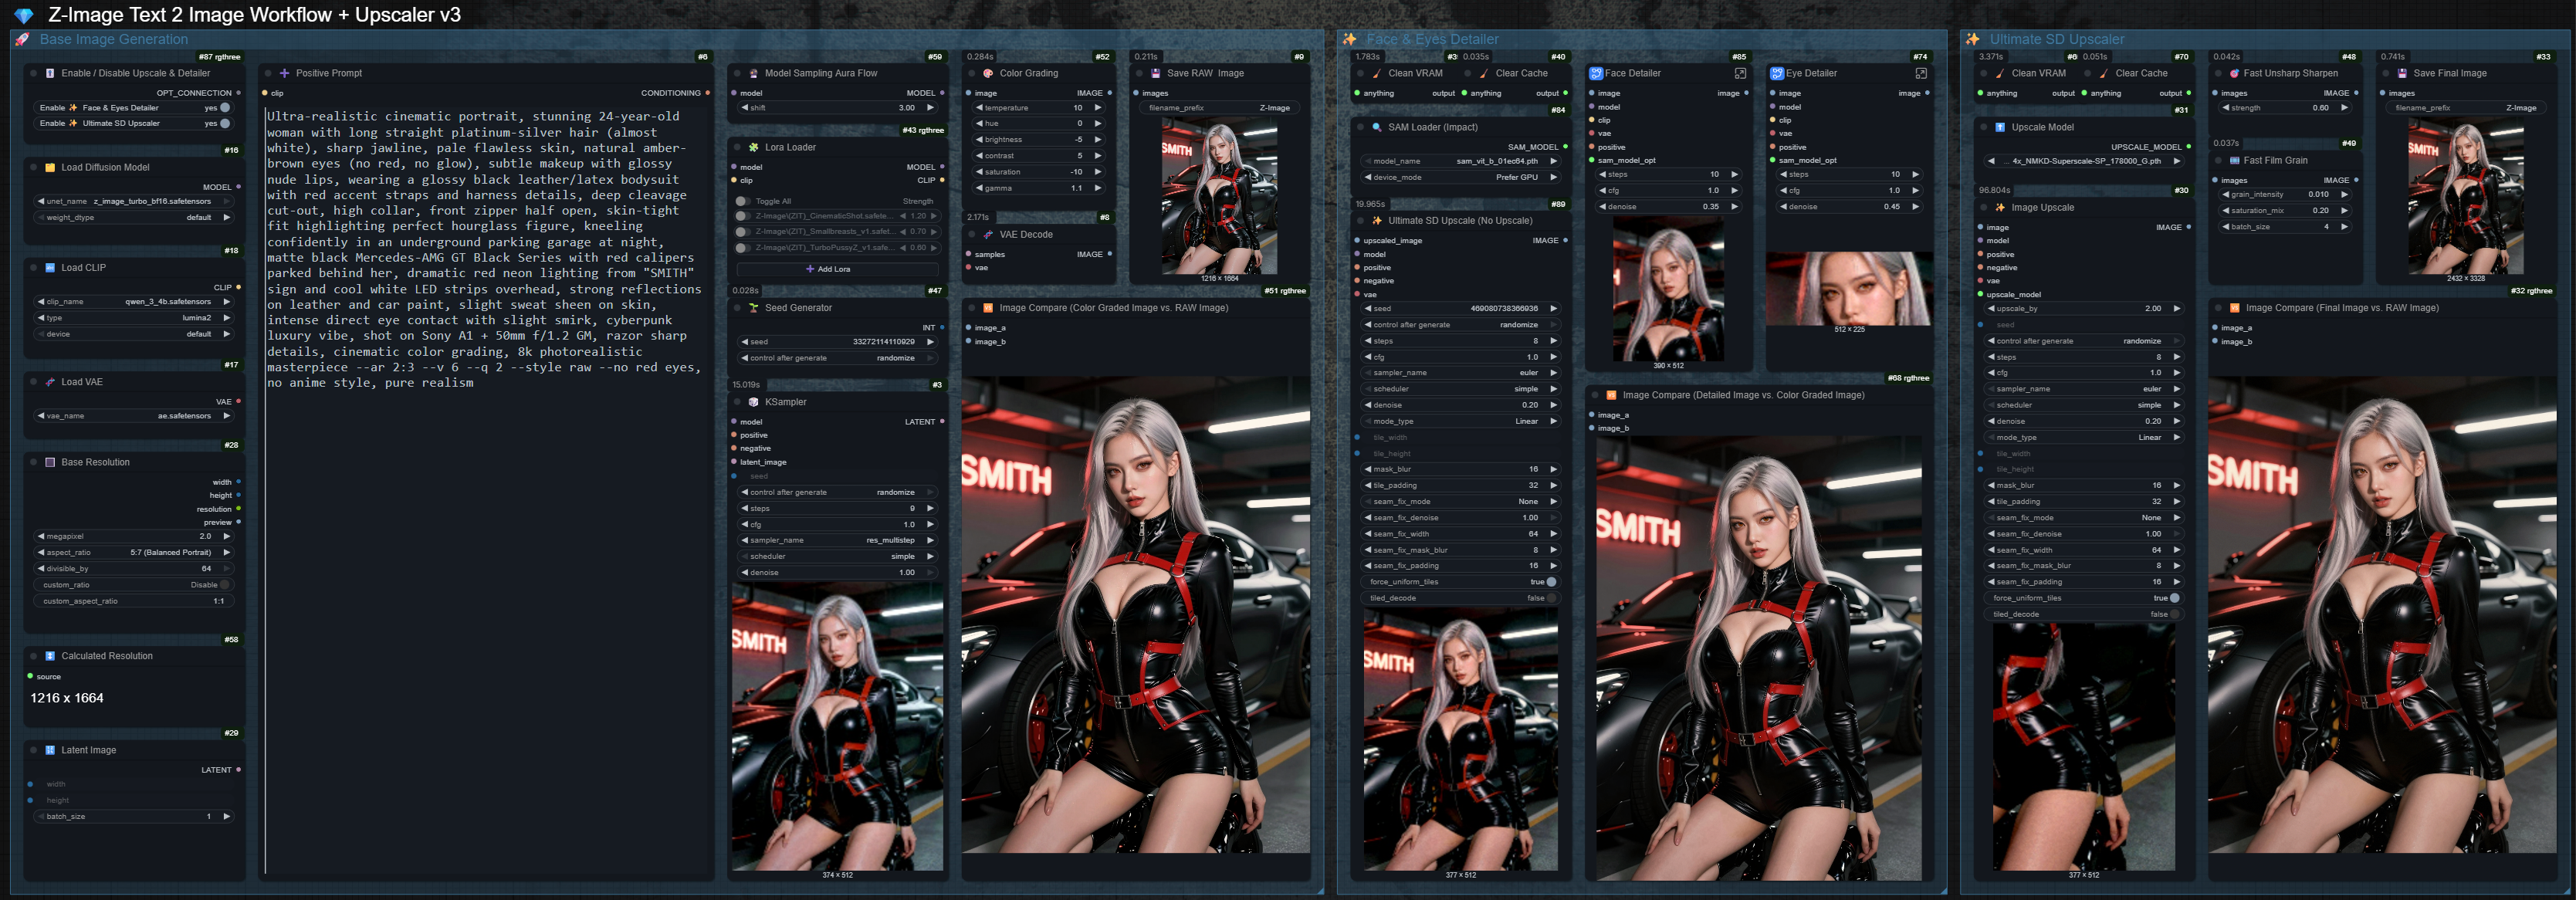This screenshot has width=2576, height=900.
Task: Toggle Enable Ultimate SD Upscaler switch
Action: point(225,124)
